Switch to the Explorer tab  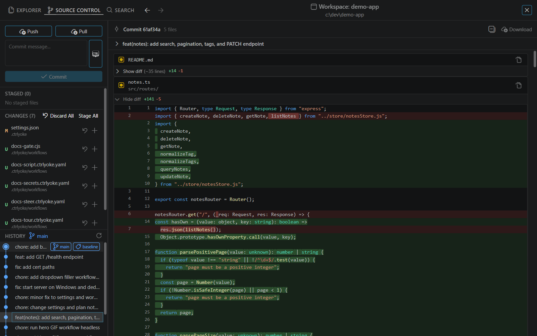tap(25, 10)
